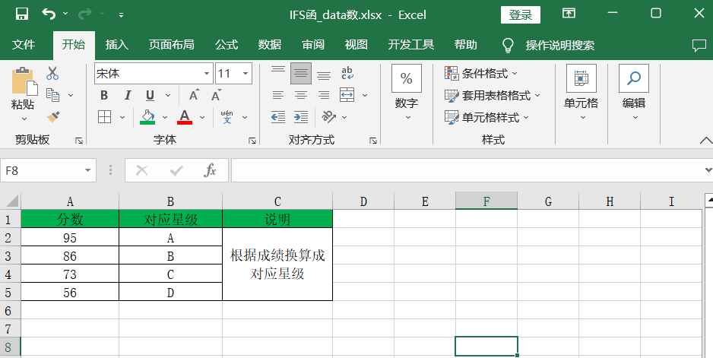Decrease the indent
713x358 pixels.
click(278, 117)
